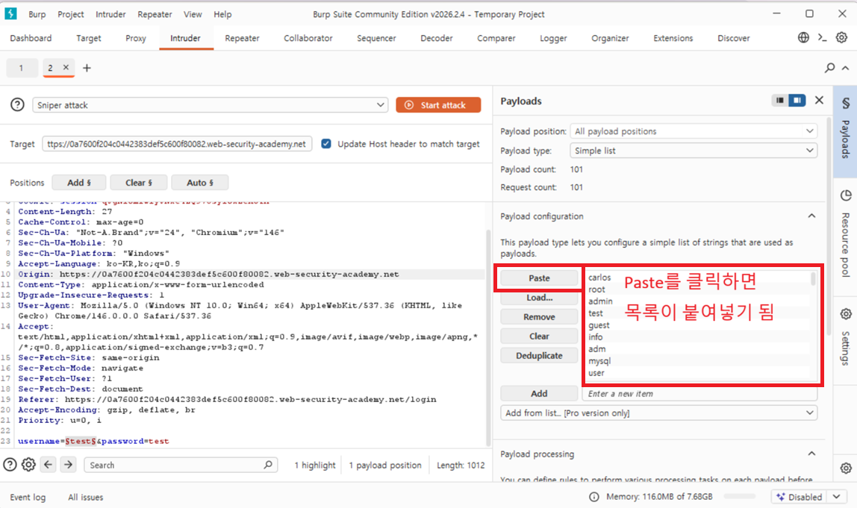857x508 pixels.
Task: Switch to the Collaborator tab
Action: (x=308, y=38)
